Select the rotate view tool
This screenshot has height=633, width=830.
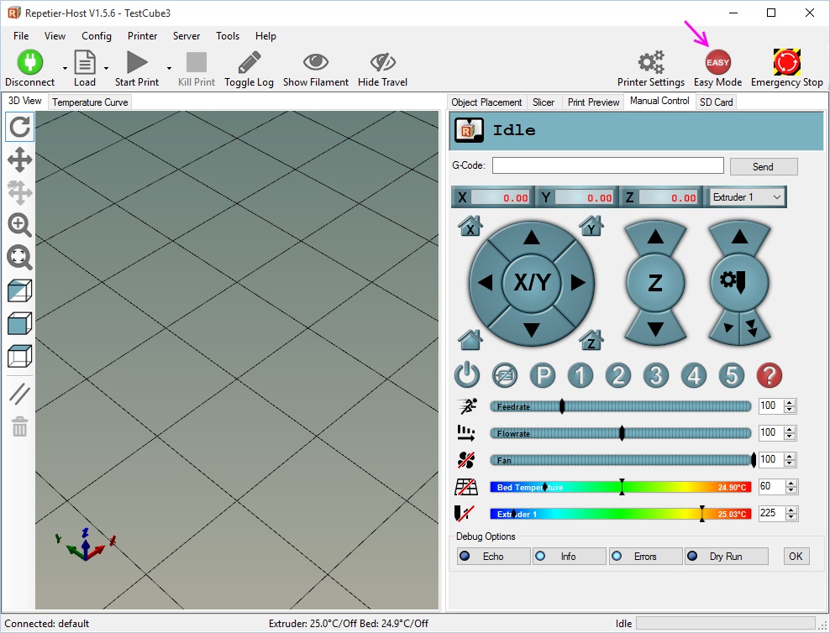19,127
